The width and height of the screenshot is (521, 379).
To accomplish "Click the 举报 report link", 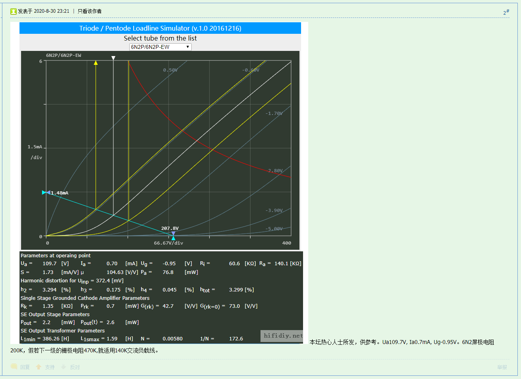I will click(x=502, y=367).
